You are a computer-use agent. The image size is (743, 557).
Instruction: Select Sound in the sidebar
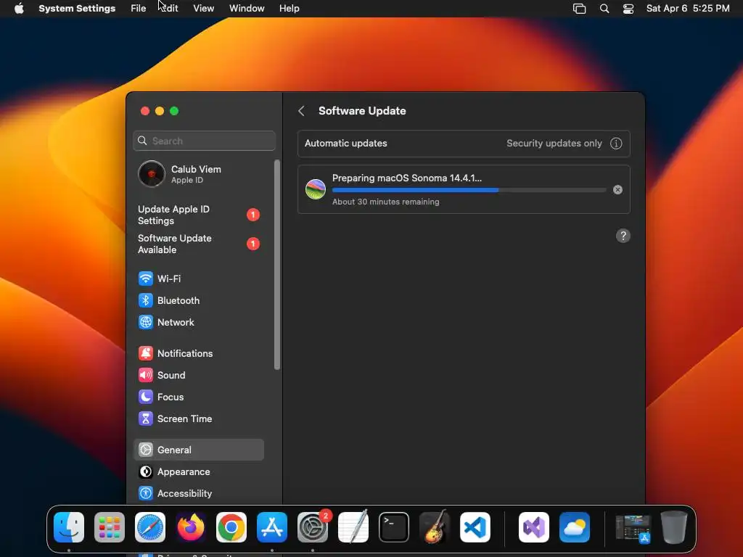pyautogui.click(x=198, y=375)
